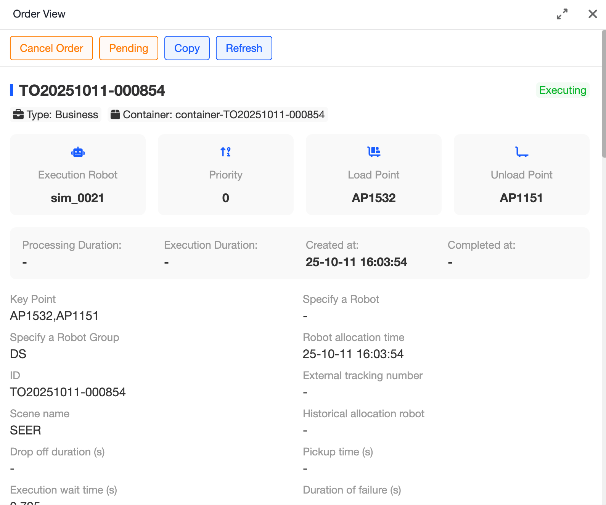The image size is (606, 505).
Task: Select the order number TO20251011-000854 heading
Action: point(92,90)
